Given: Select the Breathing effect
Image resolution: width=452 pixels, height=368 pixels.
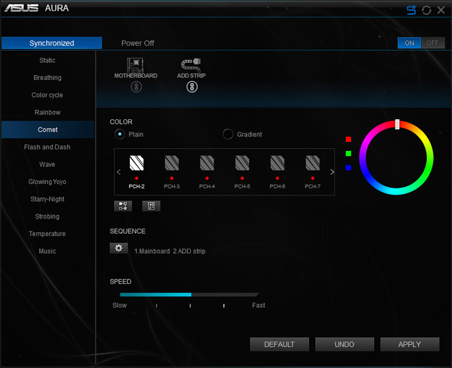Looking at the screenshot, I should pos(48,78).
